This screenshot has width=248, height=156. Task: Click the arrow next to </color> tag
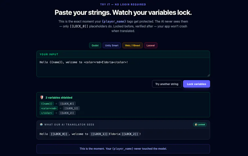[56, 113]
